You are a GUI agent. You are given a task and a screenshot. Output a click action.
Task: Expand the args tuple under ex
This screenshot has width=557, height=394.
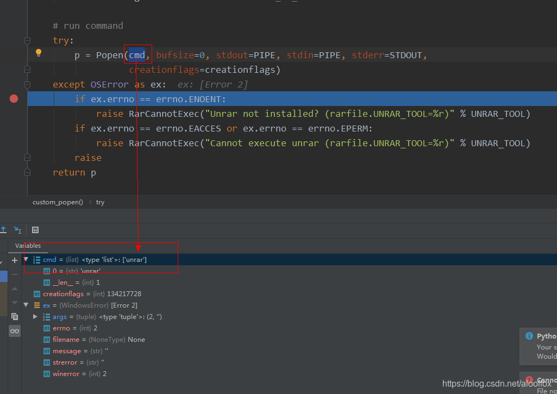click(x=35, y=316)
